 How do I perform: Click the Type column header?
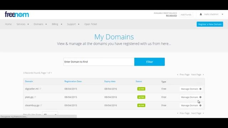164,82
